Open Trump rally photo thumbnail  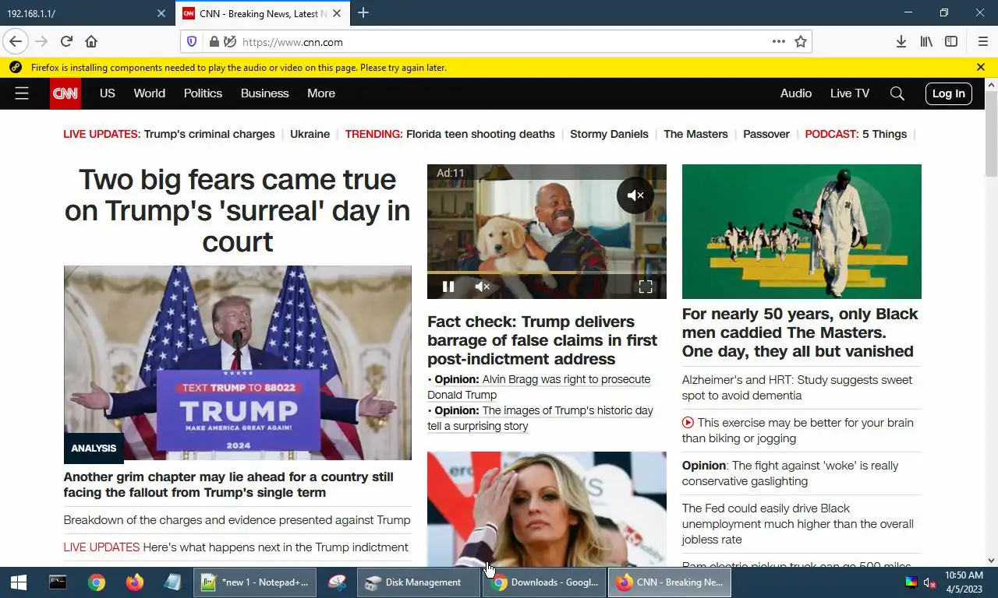coord(237,363)
